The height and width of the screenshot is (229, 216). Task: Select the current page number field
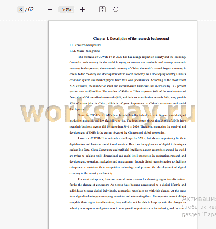point(21,9)
